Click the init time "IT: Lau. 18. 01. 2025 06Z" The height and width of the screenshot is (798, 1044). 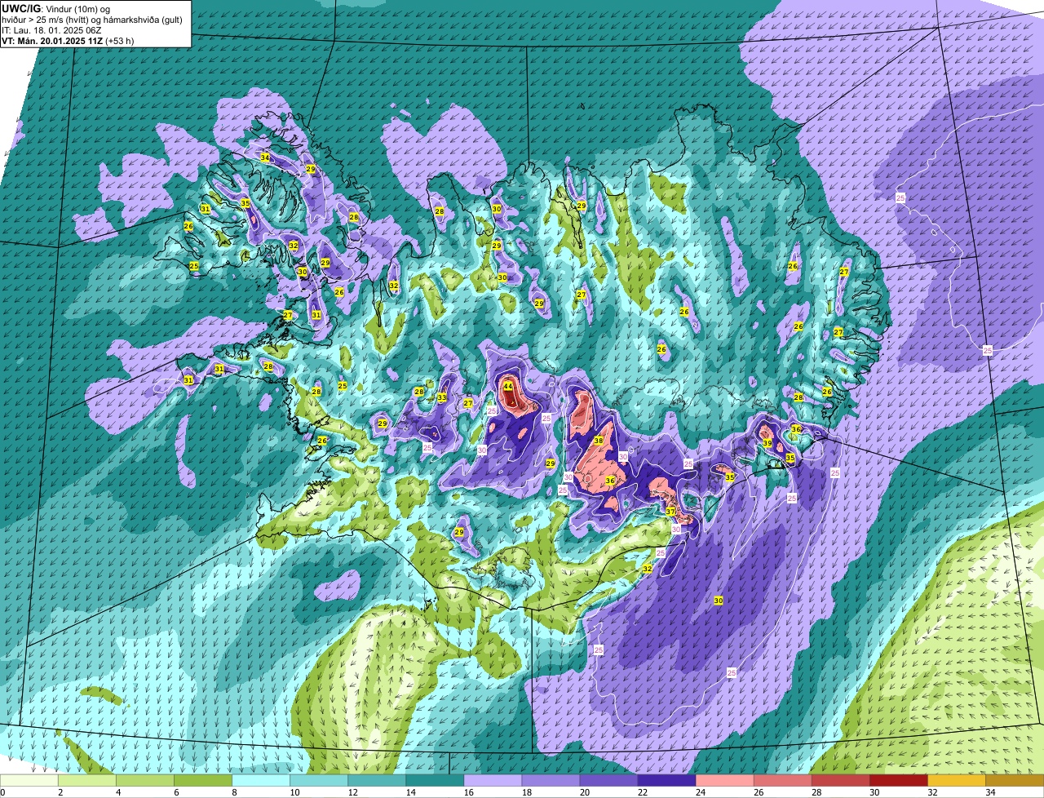pyautogui.click(x=51, y=29)
